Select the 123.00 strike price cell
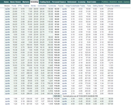The width and height of the screenshot is (131, 105). 57,101
